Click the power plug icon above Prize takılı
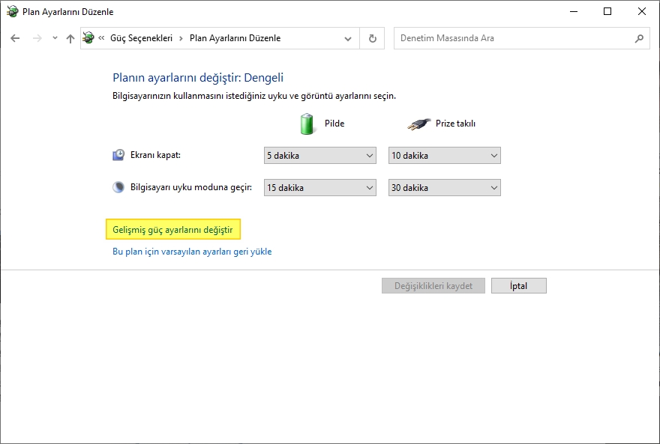Screen dimensions: 660x444 point(418,123)
